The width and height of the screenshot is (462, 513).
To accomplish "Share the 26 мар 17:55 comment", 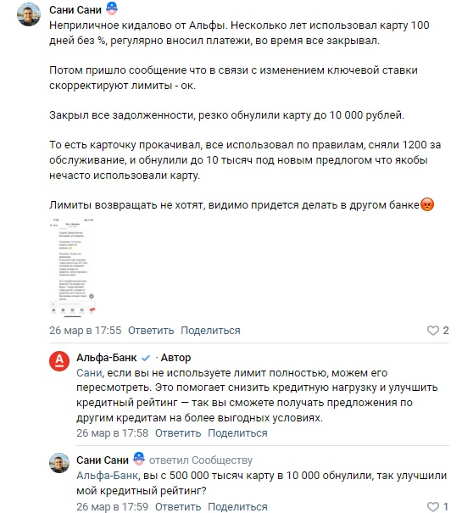I will pos(210,331).
